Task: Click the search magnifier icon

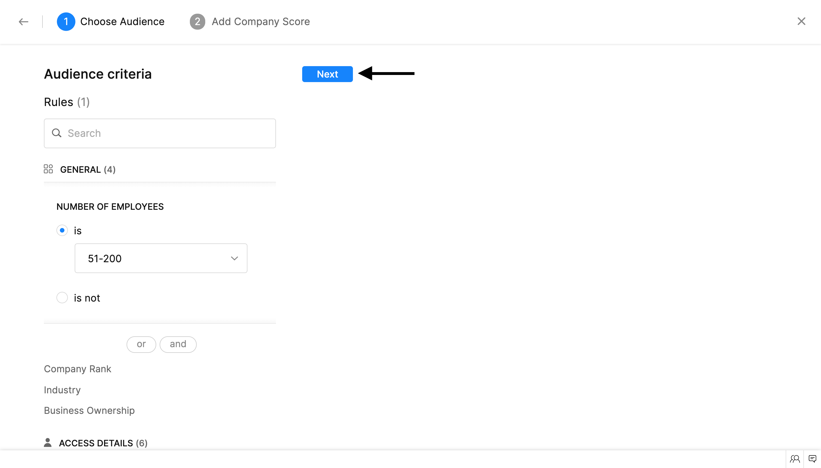Action: point(56,133)
